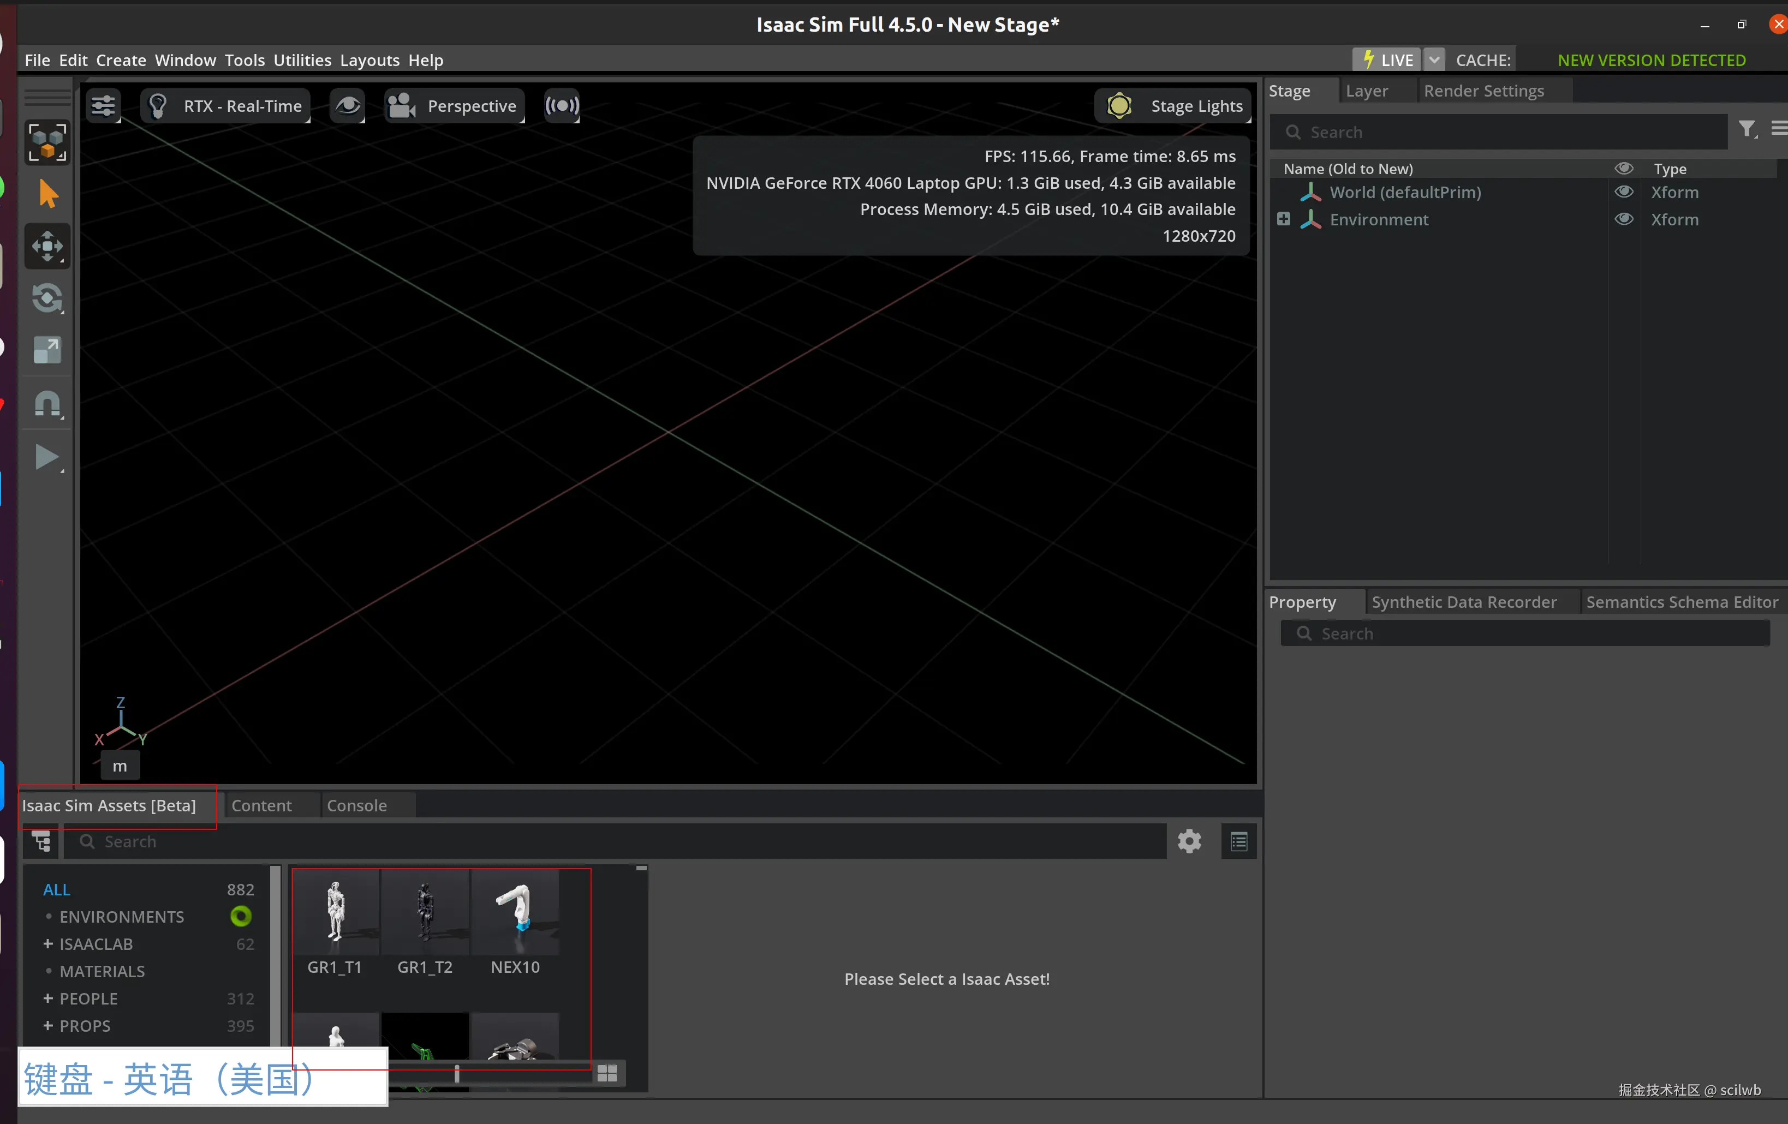Hide the Environment prim
This screenshot has width=1788, height=1124.
1624,219
